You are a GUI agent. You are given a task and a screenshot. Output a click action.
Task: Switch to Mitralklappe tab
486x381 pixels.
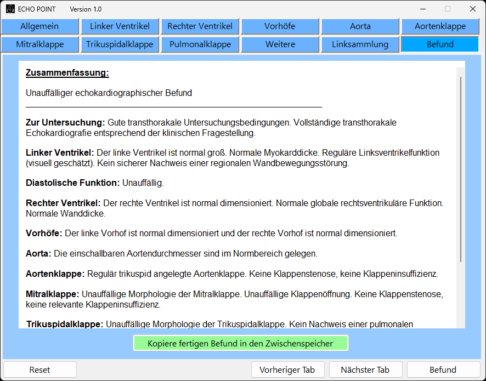click(39, 44)
